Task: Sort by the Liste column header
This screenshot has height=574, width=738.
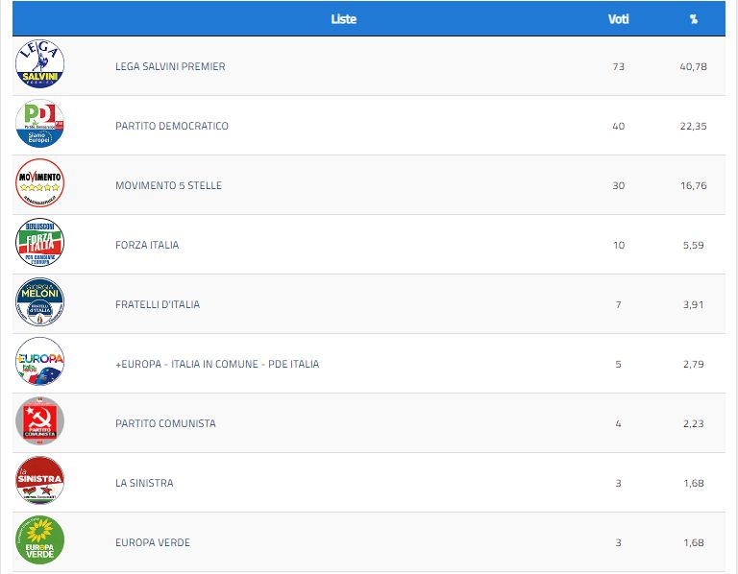Action: pyautogui.click(x=343, y=19)
